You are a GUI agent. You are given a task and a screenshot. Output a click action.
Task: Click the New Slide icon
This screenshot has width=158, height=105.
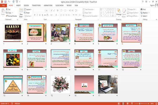(x=21, y=11)
